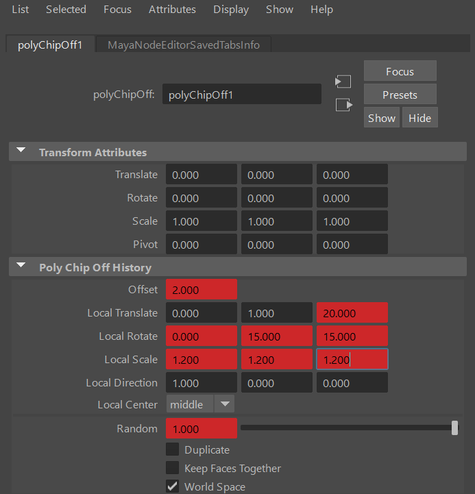475x494 pixels.
Task: Click Local Translate Z field showing 20.000
Action: (x=352, y=312)
